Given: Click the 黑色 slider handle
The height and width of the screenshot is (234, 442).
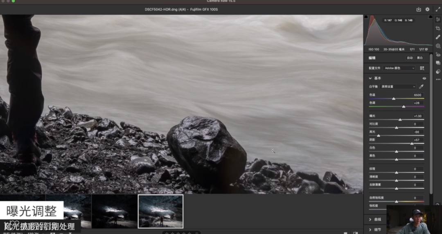Looking at the screenshot, I should click(396, 159).
